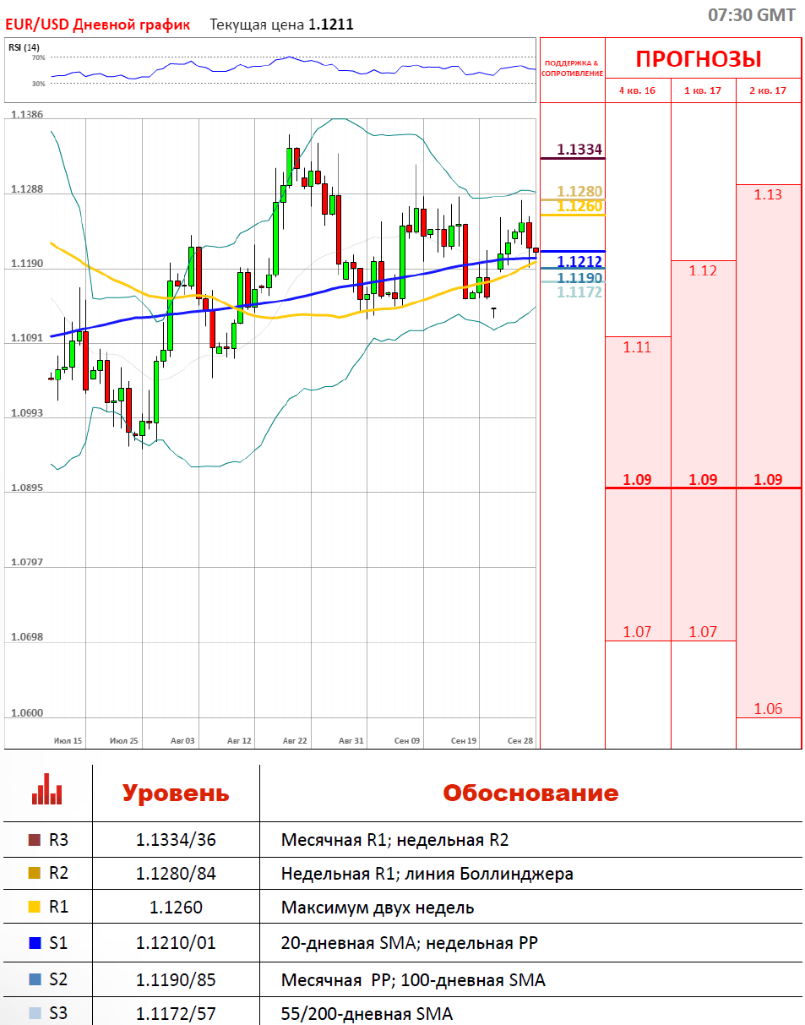Image resolution: width=805 pixels, height=1025 pixels.
Task: Click the red bar chart icon
Action: click(x=47, y=793)
